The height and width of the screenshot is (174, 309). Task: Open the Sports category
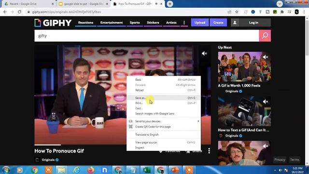[135, 23]
